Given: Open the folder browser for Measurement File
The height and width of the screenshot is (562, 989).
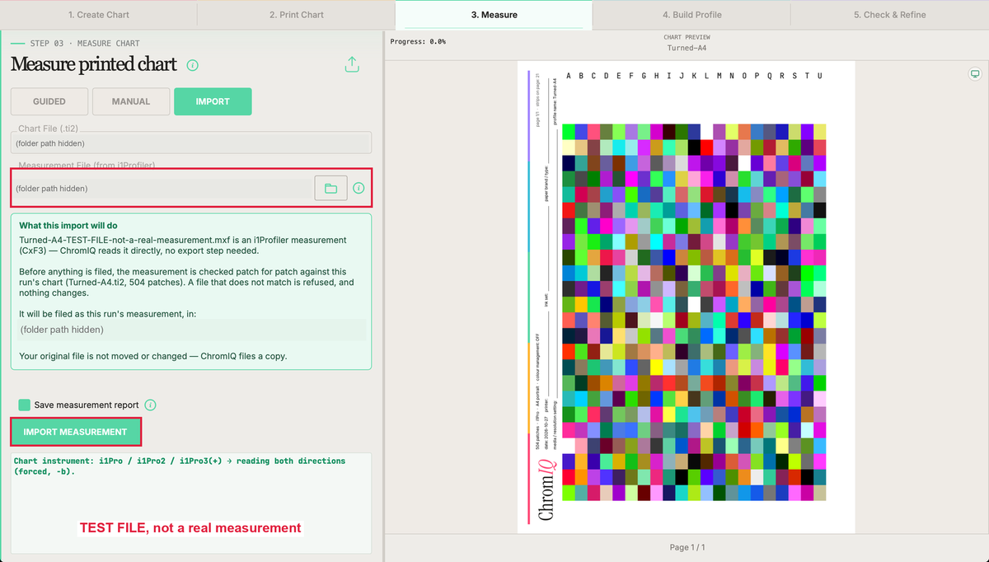Looking at the screenshot, I should coord(330,189).
